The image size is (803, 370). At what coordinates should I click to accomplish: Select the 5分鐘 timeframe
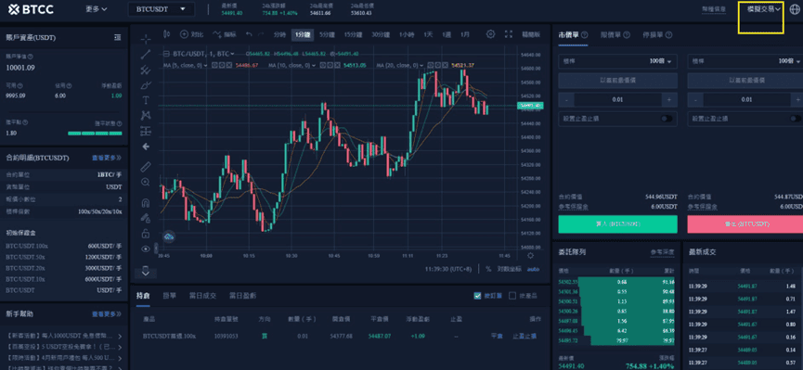327,34
